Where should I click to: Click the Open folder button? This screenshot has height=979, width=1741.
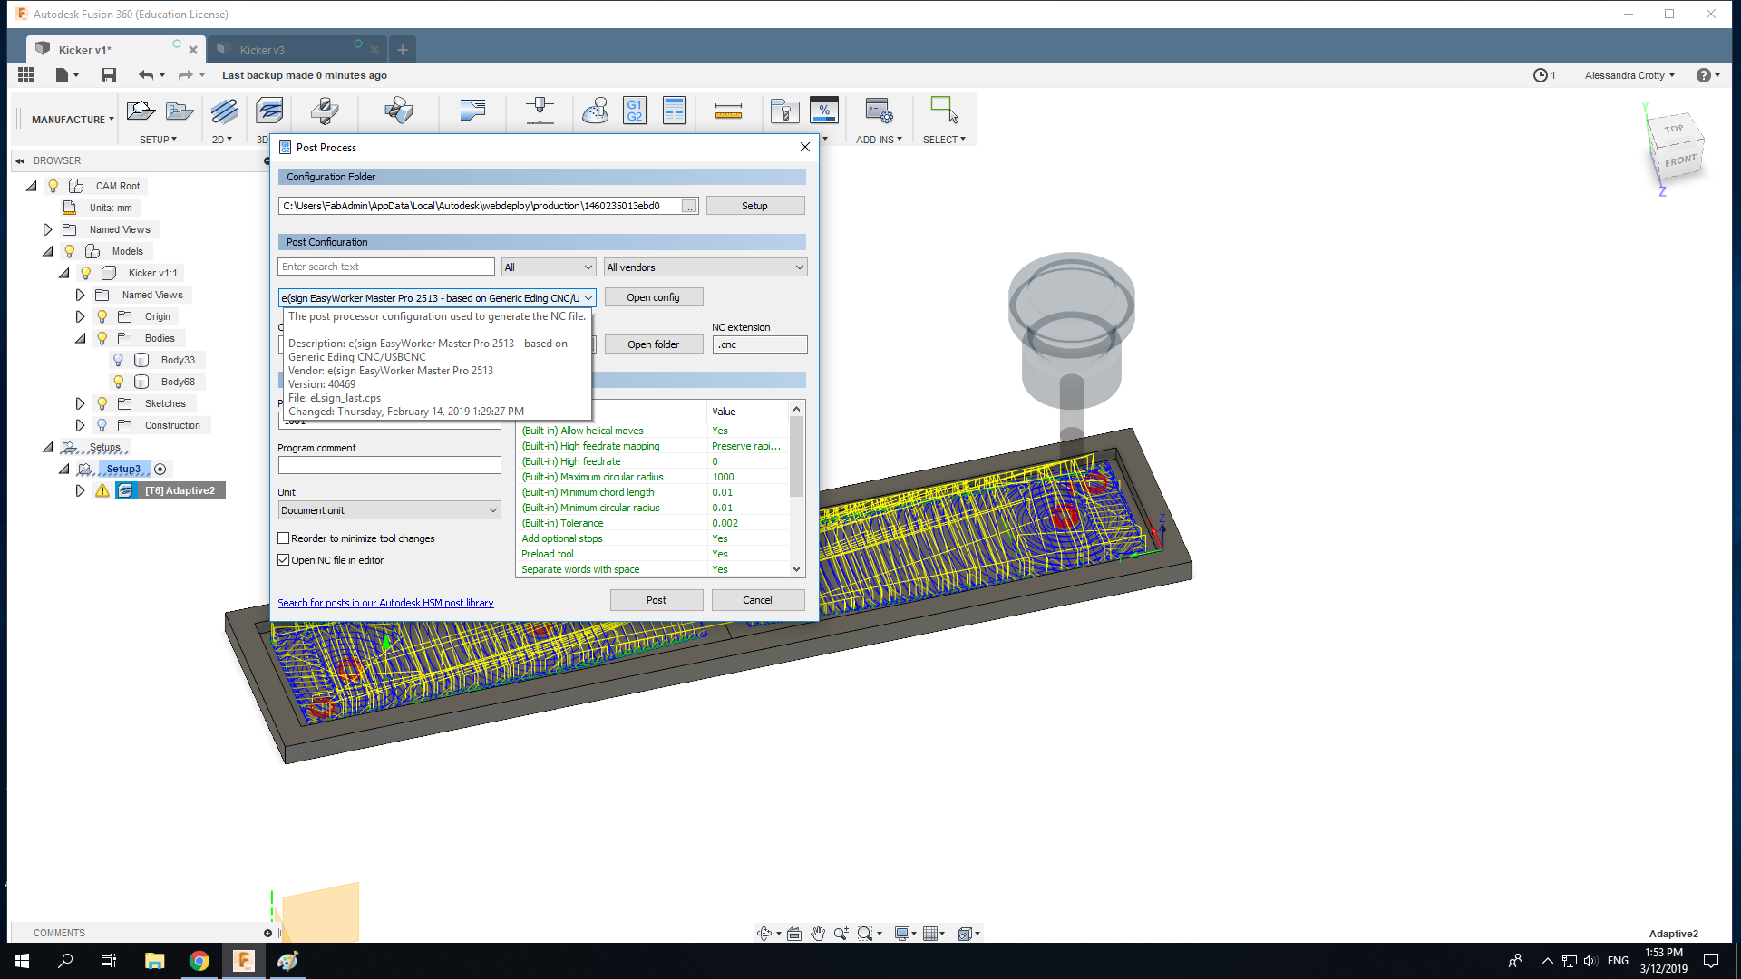[x=653, y=344]
